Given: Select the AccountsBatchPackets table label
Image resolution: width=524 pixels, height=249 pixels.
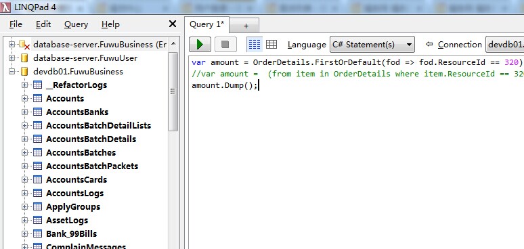Looking at the screenshot, I should 92,166.
